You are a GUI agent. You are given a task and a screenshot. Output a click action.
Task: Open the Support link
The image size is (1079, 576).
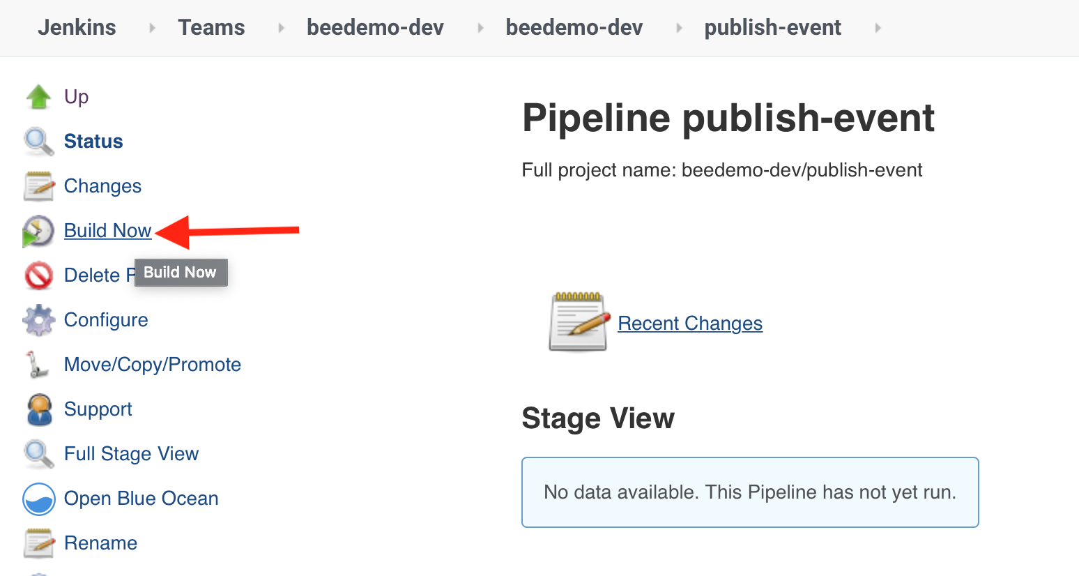[x=98, y=409]
